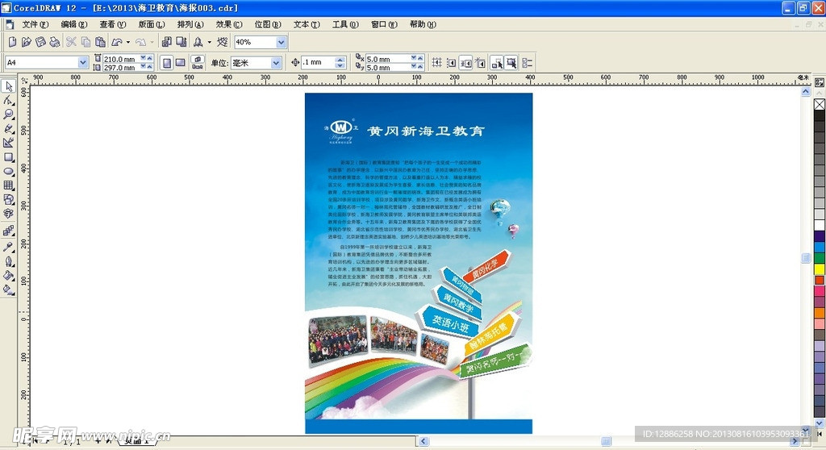This screenshot has width=826, height=450.
Task: Open the 查看(V) menu
Action: [x=113, y=24]
